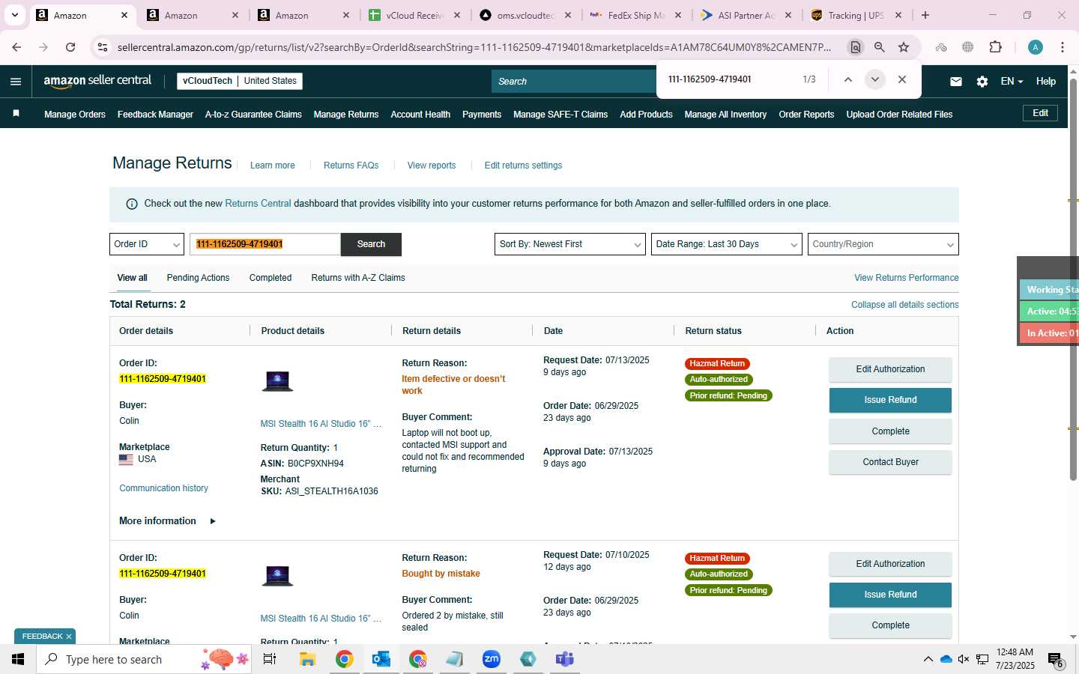Open the EN language dropdown

click(x=1012, y=82)
